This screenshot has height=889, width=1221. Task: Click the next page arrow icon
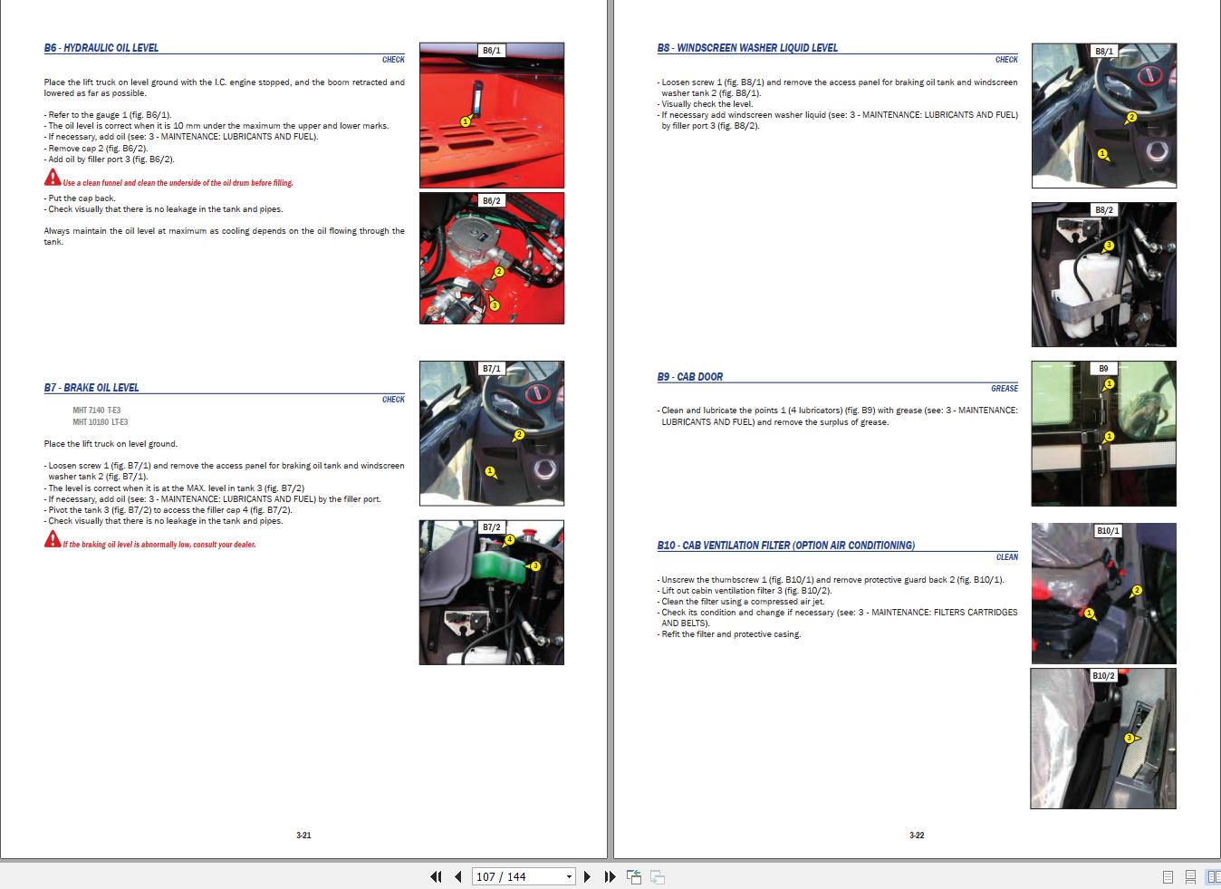pyautogui.click(x=587, y=876)
